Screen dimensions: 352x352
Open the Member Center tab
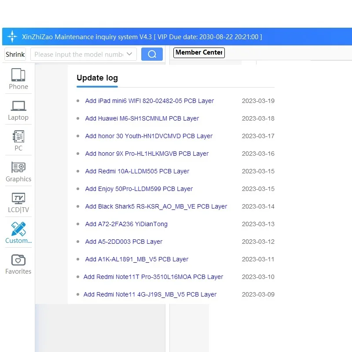[x=199, y=52]
